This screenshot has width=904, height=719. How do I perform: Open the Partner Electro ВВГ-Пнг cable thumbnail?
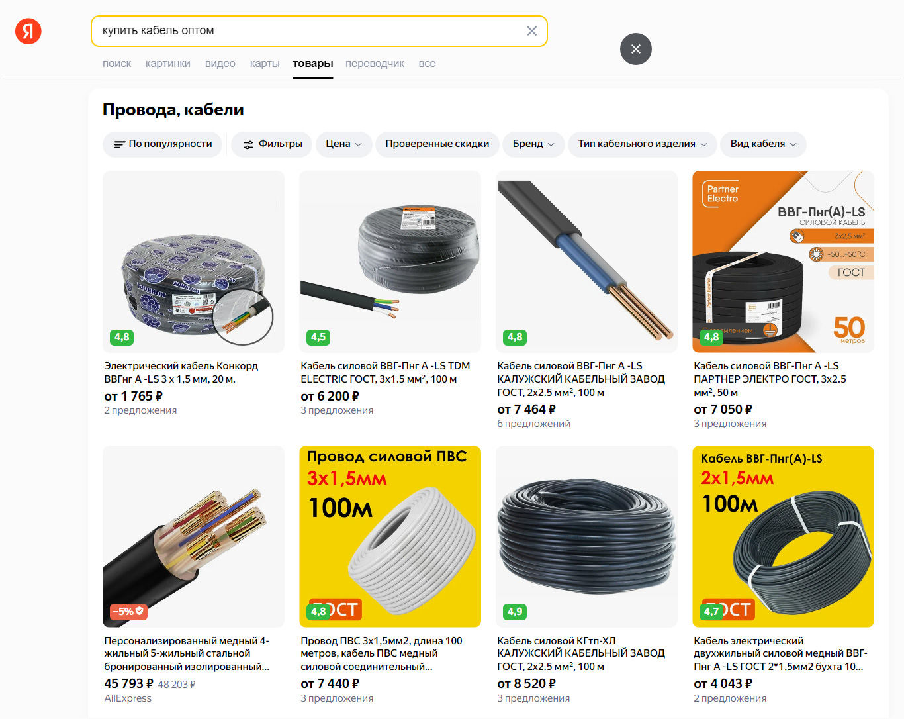pyautogui.click(x=783, y=262)
